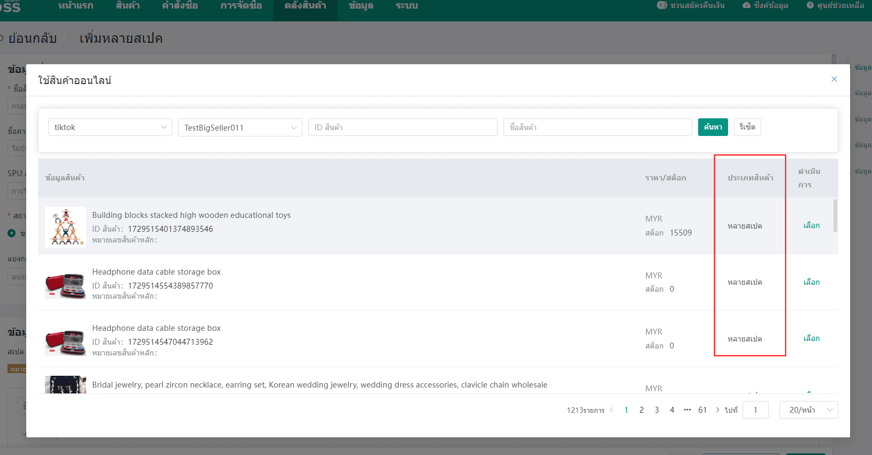Open the 20/หน้า page size dropdown
This screenshot has height=455, width=872.
point(808,410)
